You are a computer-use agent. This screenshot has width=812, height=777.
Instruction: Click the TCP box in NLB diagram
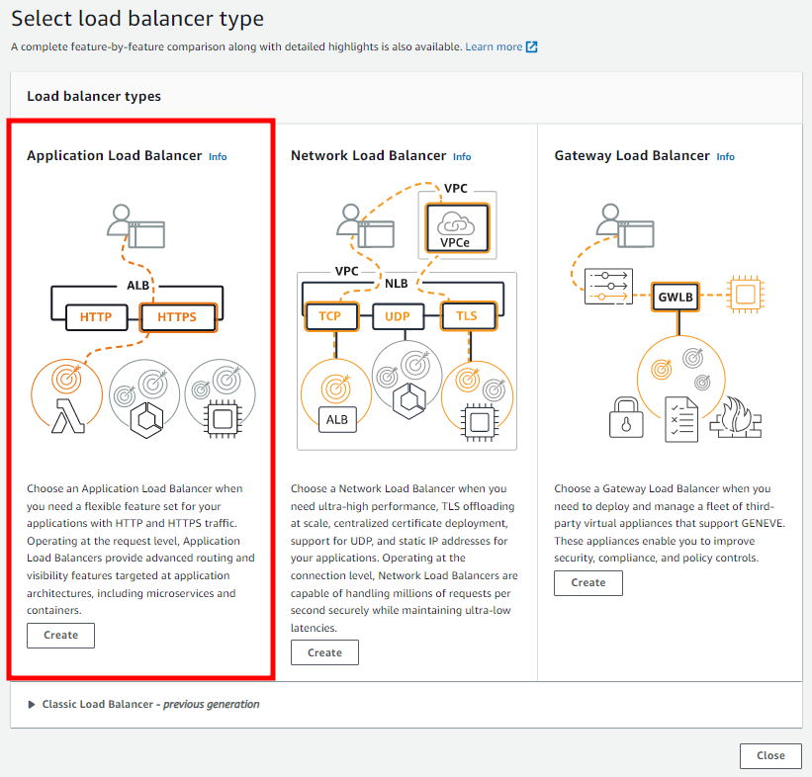coord(330,316)
